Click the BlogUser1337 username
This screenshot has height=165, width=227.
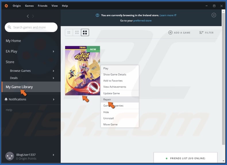26,155
